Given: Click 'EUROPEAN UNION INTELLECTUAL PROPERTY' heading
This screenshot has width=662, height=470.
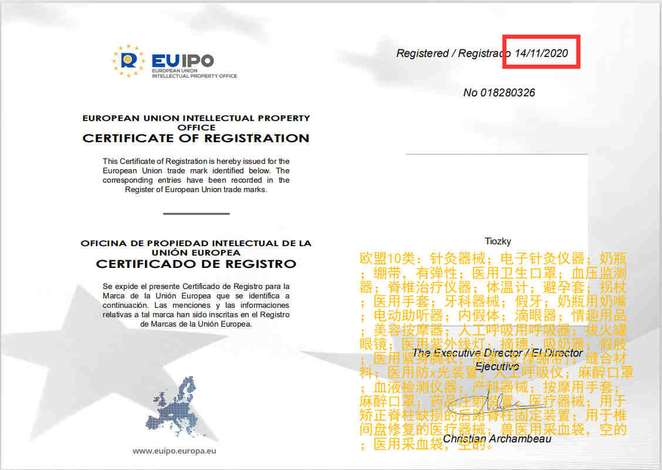Looking at the screenshot, I should tap(196, 123).
